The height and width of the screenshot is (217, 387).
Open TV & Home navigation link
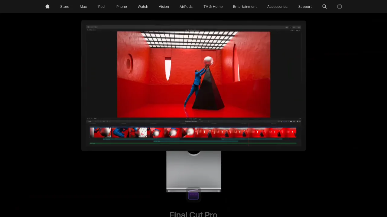(x=213, y=7)
